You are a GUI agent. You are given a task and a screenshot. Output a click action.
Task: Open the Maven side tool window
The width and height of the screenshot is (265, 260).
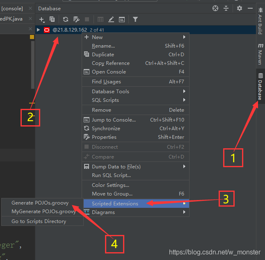point(260,54)
